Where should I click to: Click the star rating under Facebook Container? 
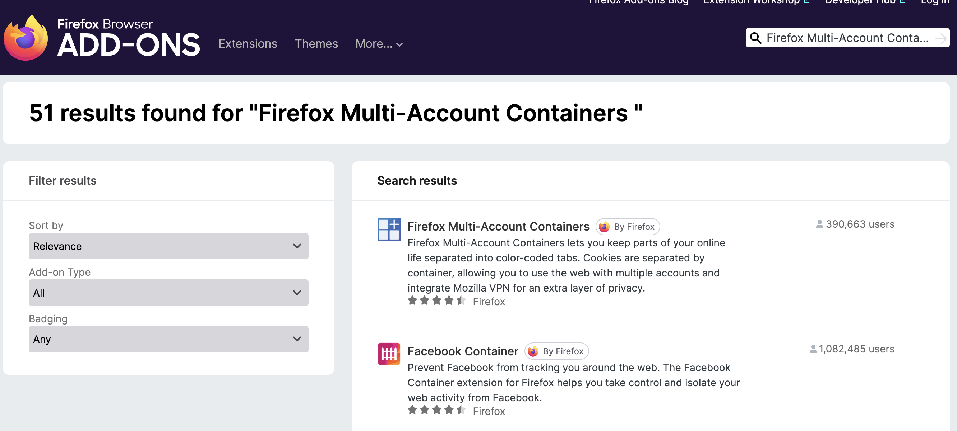pyautogui.click(x=437, y=410)
